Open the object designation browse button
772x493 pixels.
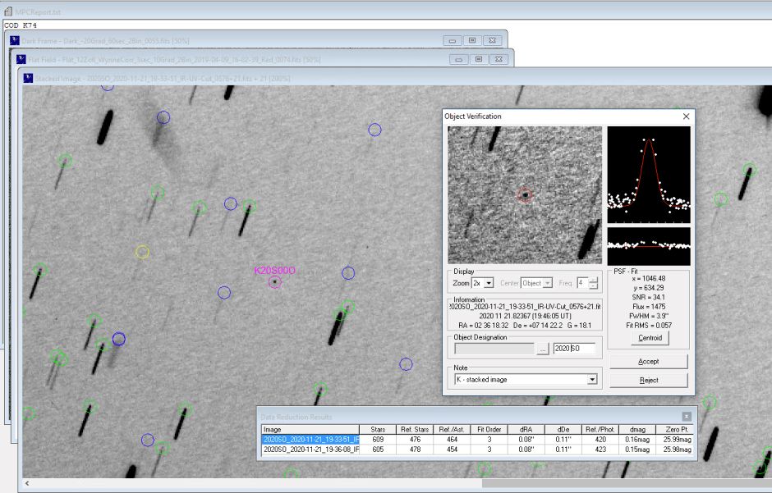(543, 349)
